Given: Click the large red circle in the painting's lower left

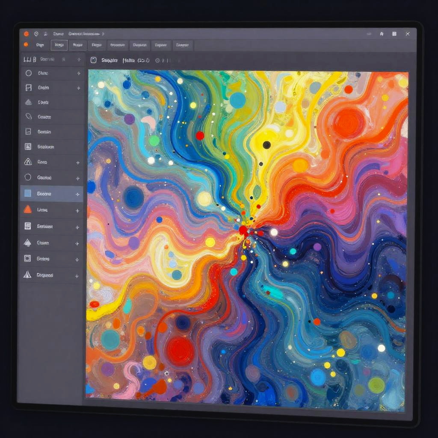Looking at the screenshot, I should coord(181,351).
